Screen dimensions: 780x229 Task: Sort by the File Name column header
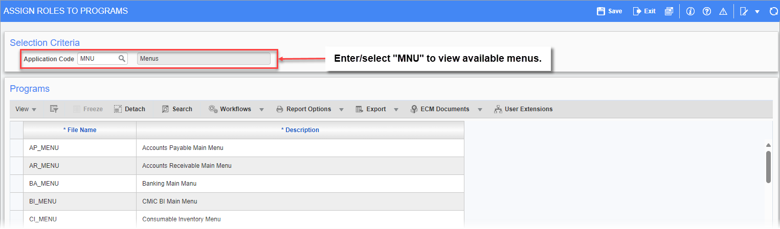tap(80, 130)
